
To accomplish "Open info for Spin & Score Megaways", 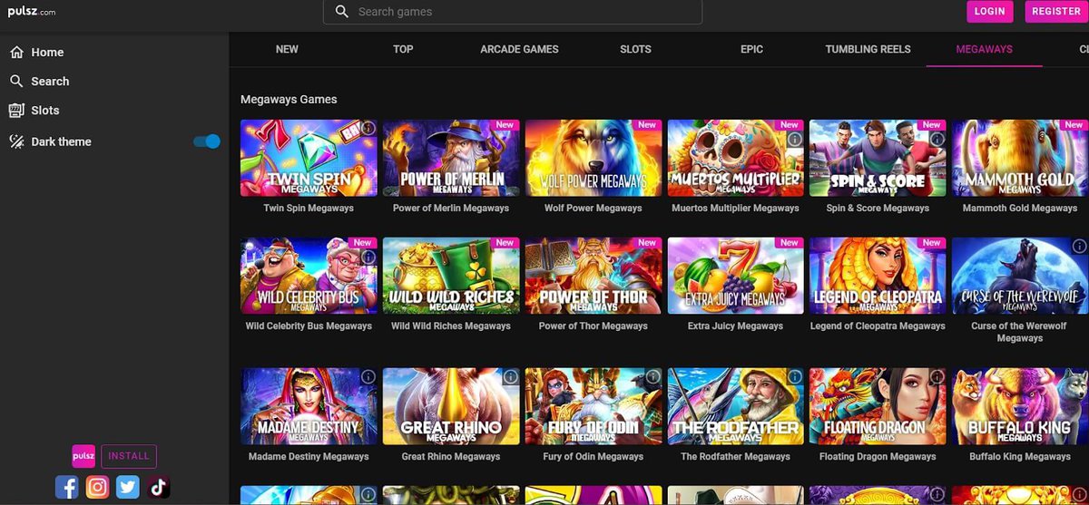I will tap(937, 140).
